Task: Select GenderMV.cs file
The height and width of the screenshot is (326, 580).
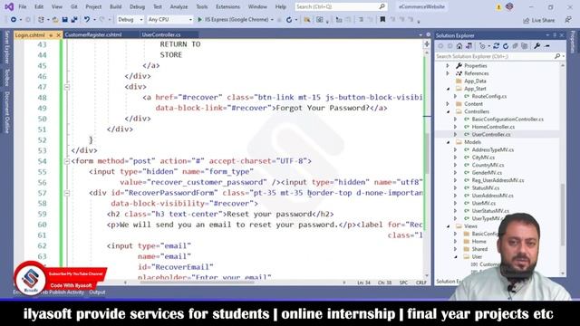Action: pyautogui.click(x=487, y=173)
